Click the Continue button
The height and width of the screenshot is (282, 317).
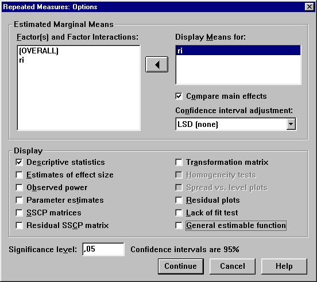[180, 266]
